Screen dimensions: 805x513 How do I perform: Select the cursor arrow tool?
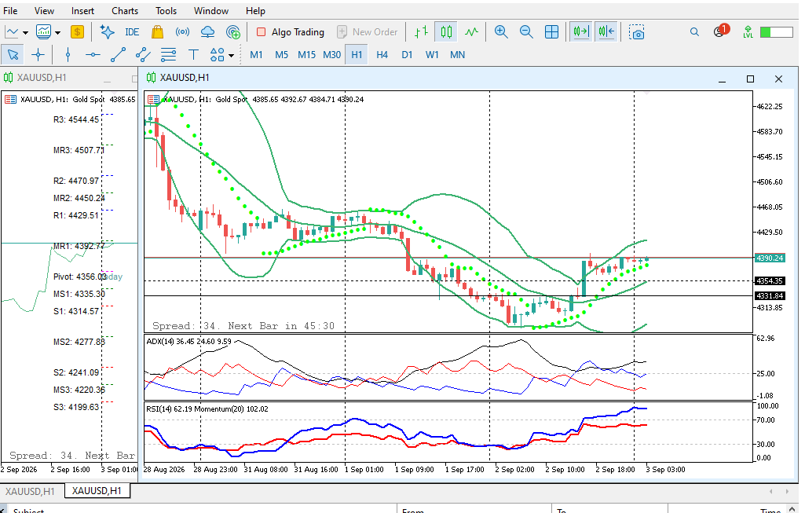coord(13,54)
